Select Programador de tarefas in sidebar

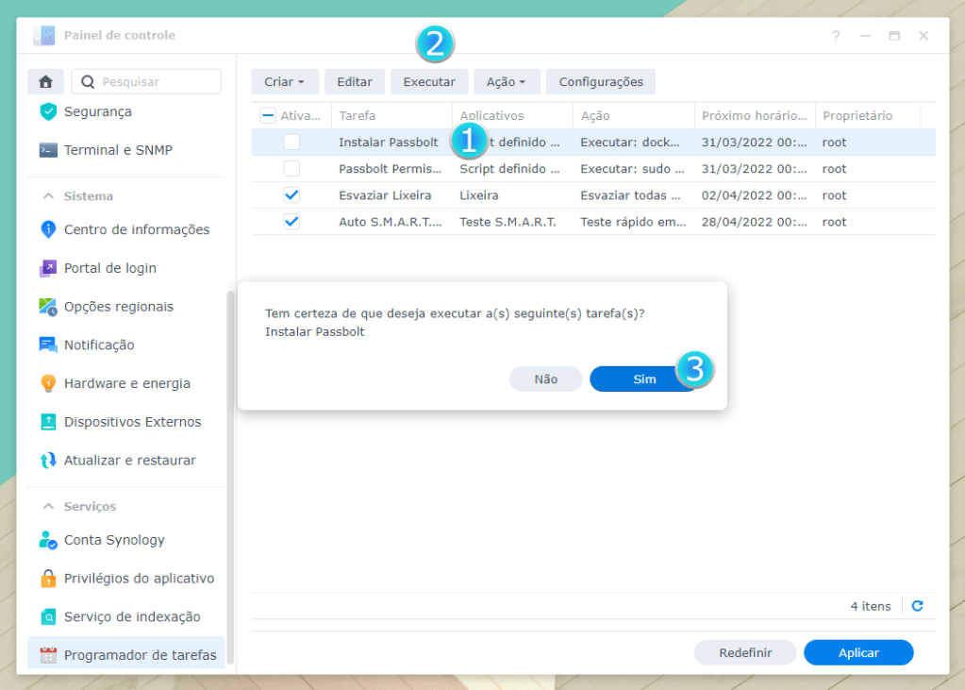coord(140,655)
